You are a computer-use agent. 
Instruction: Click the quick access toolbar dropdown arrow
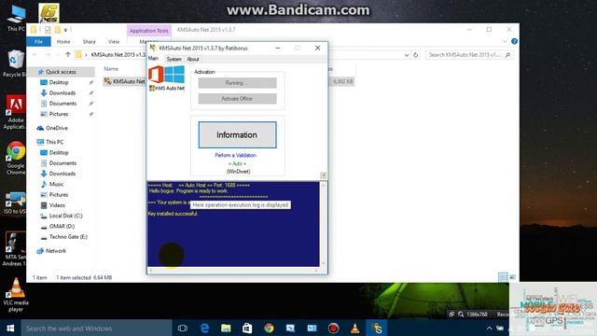[65, 30]
